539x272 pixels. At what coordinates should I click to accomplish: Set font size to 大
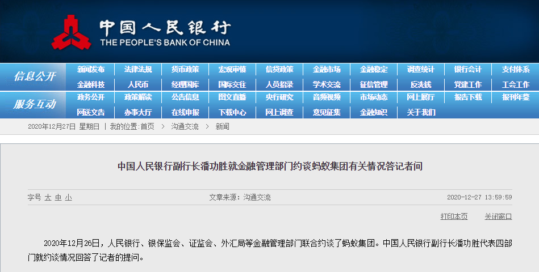[x=48, y=198]
